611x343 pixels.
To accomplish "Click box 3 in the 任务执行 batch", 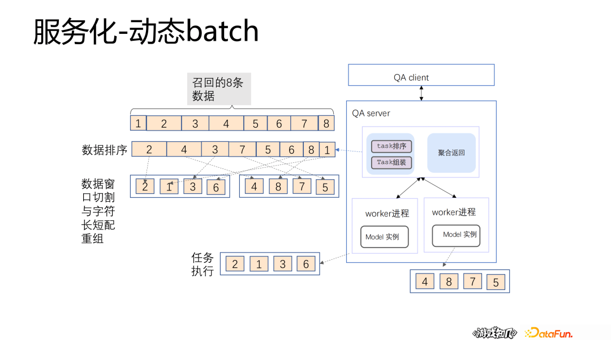I will [x=282, y=264].
